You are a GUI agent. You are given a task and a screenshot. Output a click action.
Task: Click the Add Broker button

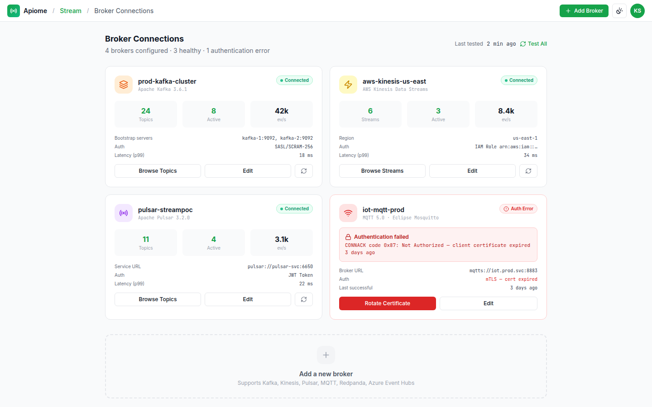pos(584,11)
